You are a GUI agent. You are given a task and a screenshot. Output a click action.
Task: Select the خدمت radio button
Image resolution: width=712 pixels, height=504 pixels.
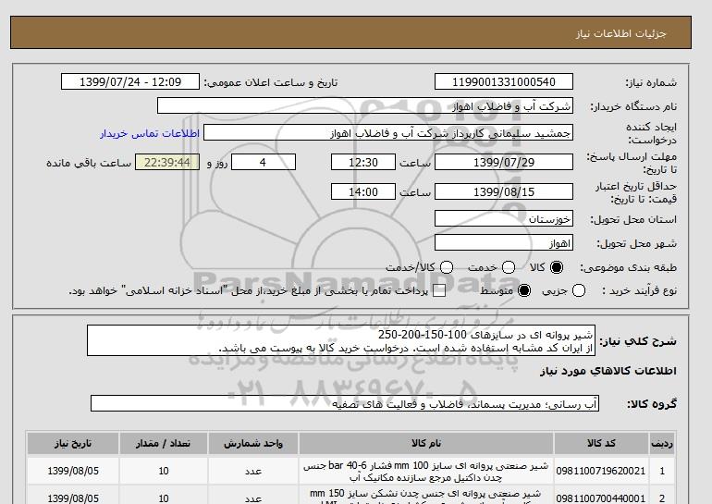(x=509, y=267)
